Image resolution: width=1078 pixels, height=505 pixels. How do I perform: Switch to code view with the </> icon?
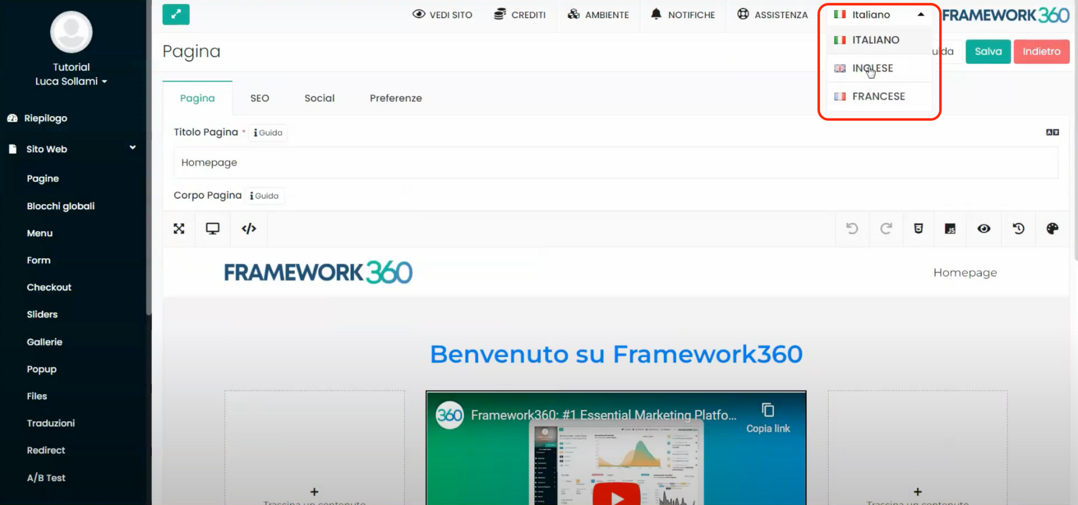point(248,229)
